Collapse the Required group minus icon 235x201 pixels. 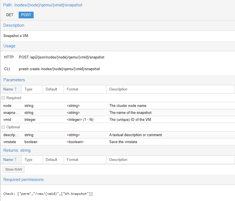coord(3,98)
